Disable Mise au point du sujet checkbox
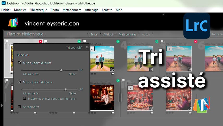 20,63
